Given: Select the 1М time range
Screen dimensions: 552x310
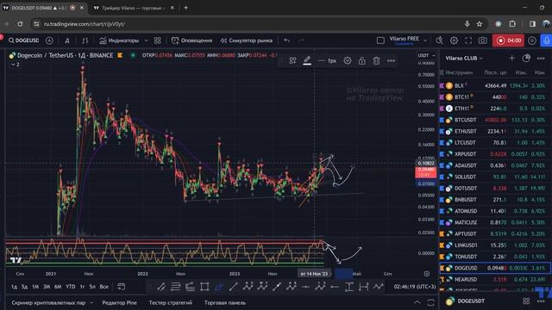Looking at the screenshot, I should click(x=35, y=287).
